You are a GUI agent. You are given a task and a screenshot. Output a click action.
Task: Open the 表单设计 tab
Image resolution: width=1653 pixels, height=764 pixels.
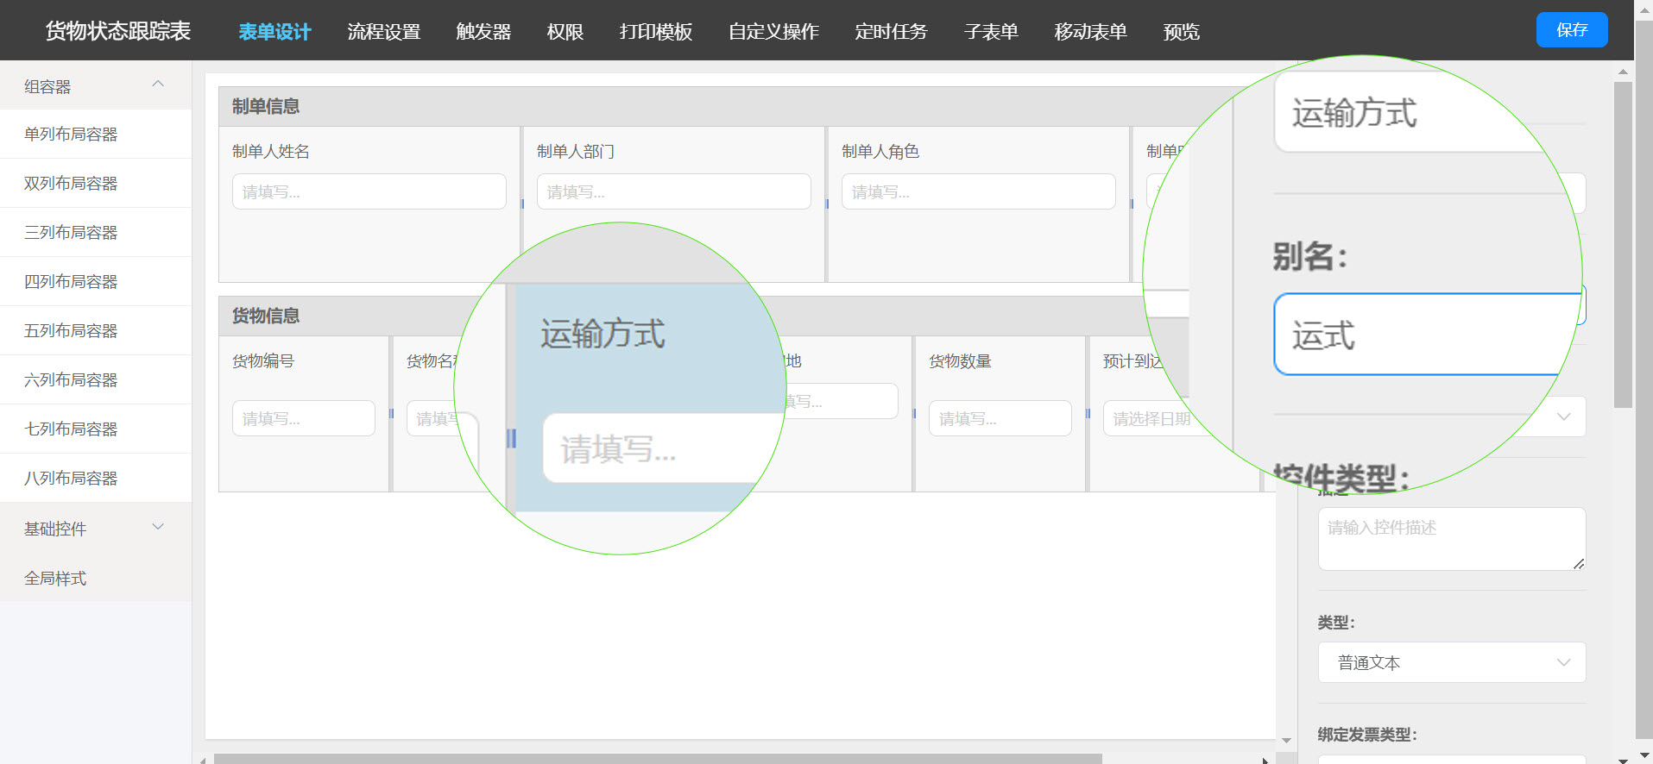pos(274,32)
